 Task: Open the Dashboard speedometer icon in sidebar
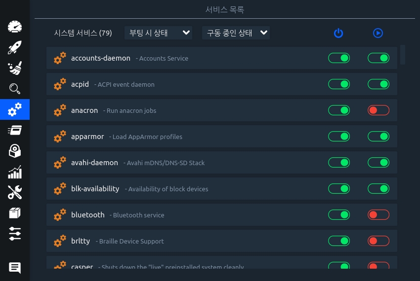[x=15, y=27]
